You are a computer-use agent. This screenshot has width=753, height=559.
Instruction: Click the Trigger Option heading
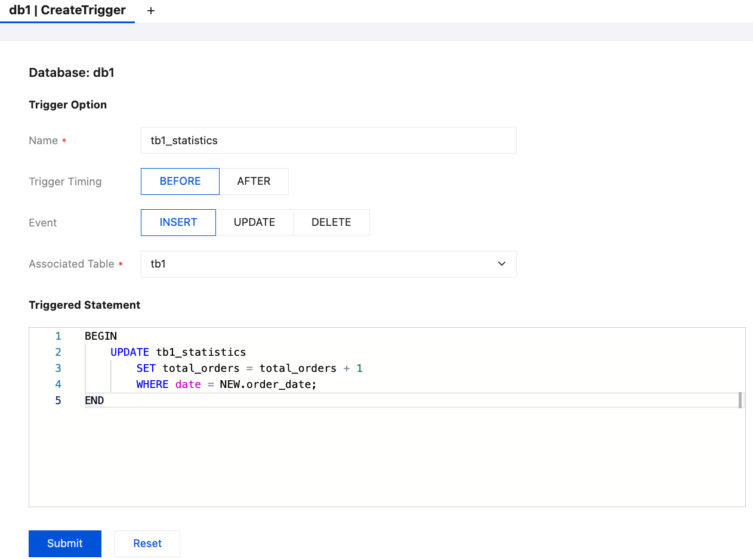(x=68, y=105)
